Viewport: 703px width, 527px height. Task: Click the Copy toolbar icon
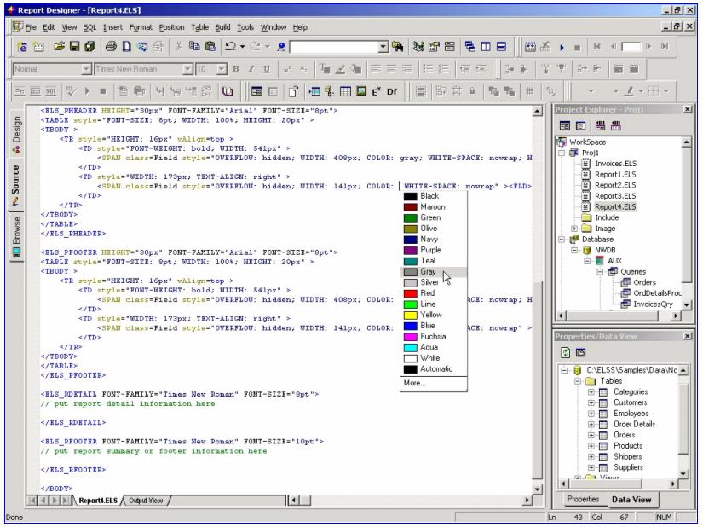[194, 47]
